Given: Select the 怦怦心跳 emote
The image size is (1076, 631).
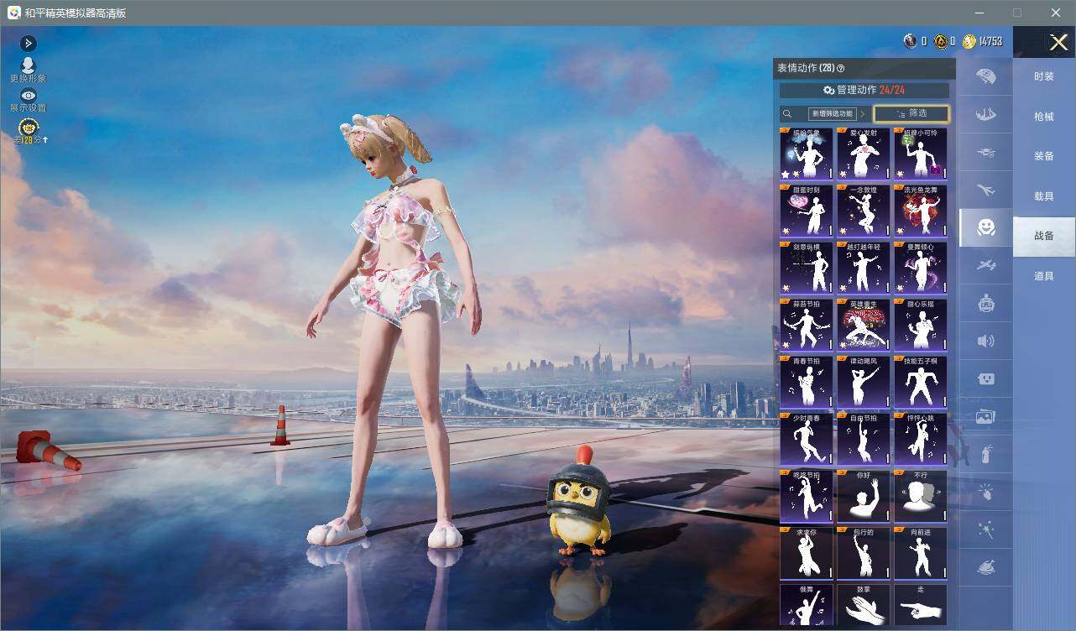Looking at the screenshot, I should click(x=920, y=438).
